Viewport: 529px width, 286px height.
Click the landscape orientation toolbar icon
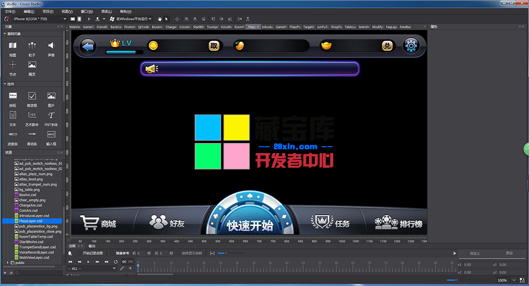pyautogui.click(x=72, y=19)
